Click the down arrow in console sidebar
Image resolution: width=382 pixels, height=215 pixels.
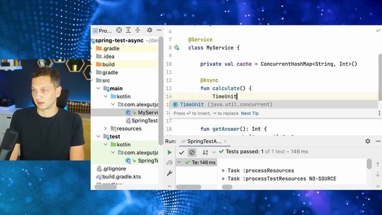[378, 174]
